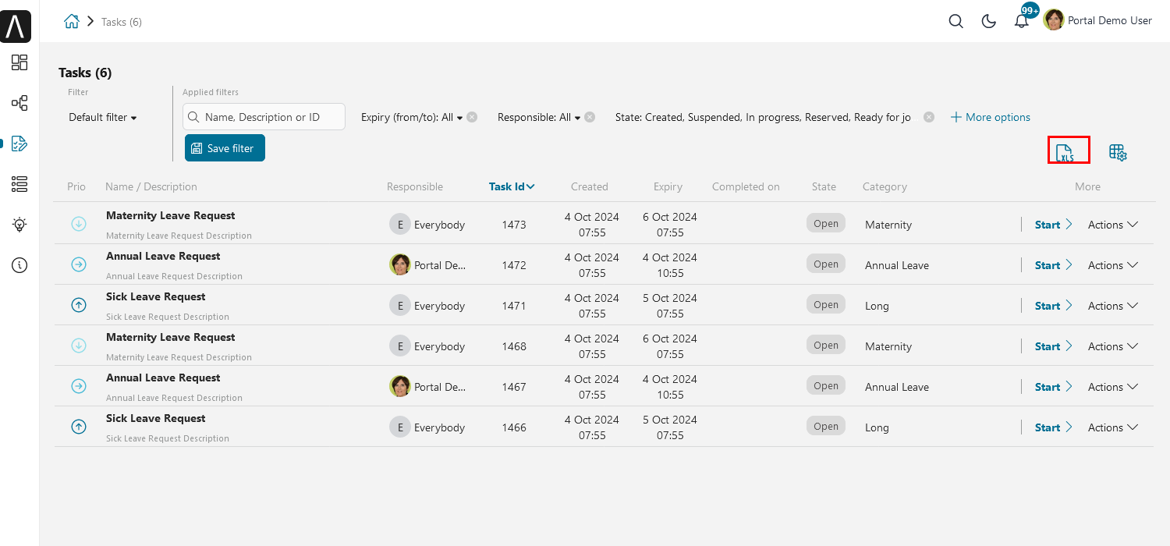Image resolution: width=1170 pixels, height=546 pixels.
Task: Click priority icon of task 1471
Action: [78, 305]
